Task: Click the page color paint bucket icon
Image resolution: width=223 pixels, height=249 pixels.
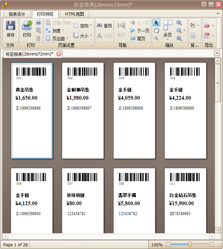Action: tap(192, 25)
